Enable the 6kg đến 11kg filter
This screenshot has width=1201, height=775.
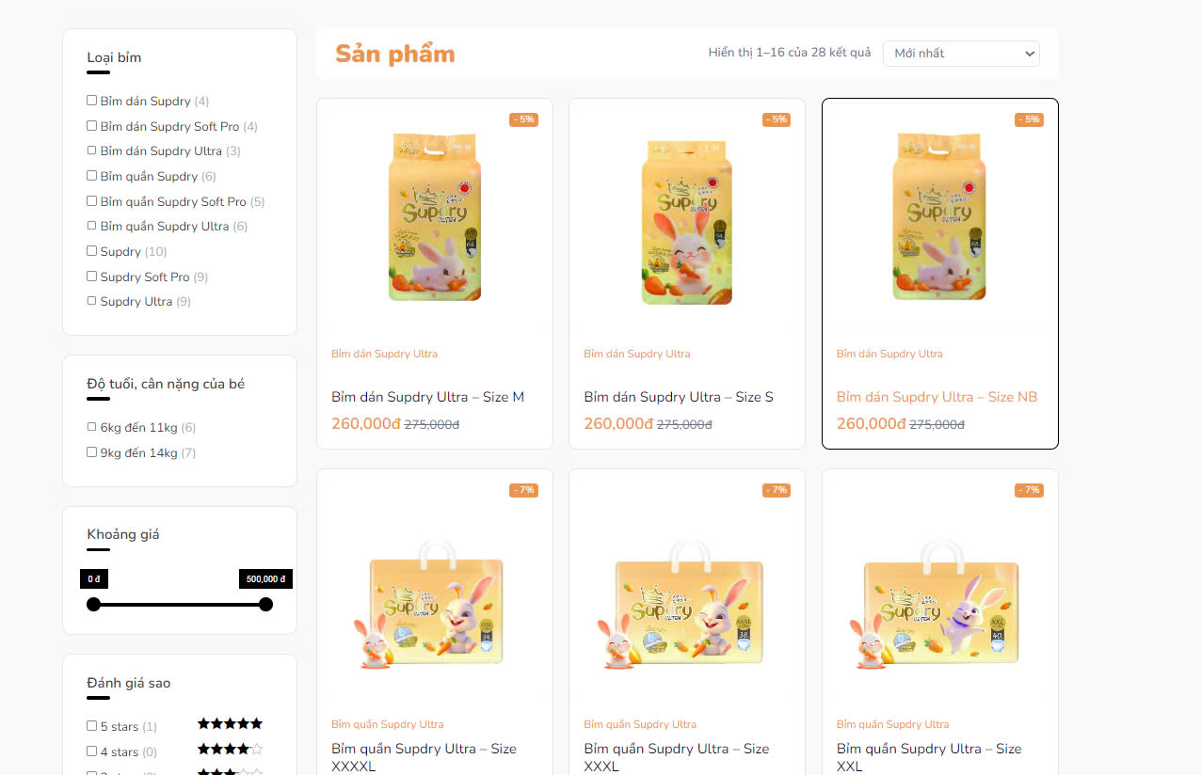pyautogui.click(x=92, y=427)
